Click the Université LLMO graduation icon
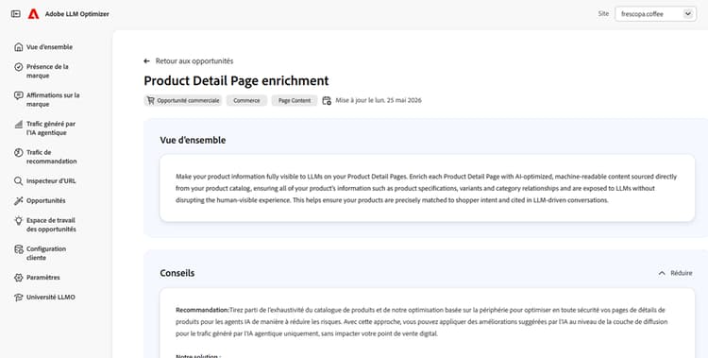 pyautogui.click(x=19, y=298)
